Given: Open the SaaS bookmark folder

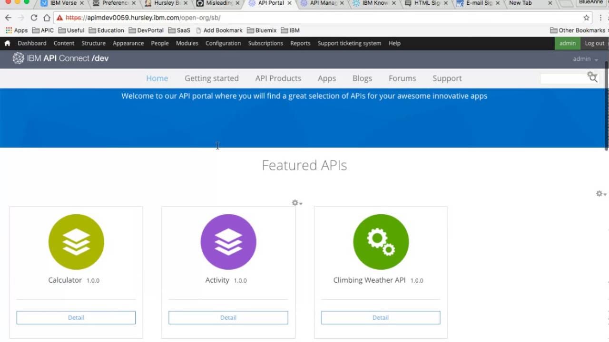Looking at the screenshot, I should [179, 30].
